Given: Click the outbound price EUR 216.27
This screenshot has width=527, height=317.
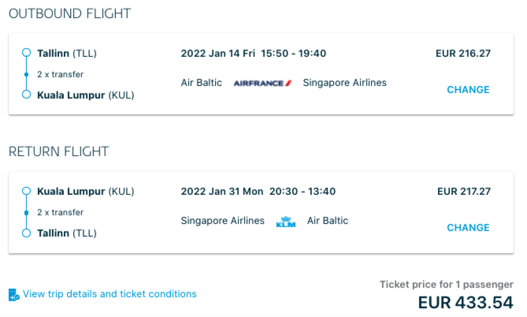Looking at the screenshot, I should pyautogui.click(x=463, y=54).
